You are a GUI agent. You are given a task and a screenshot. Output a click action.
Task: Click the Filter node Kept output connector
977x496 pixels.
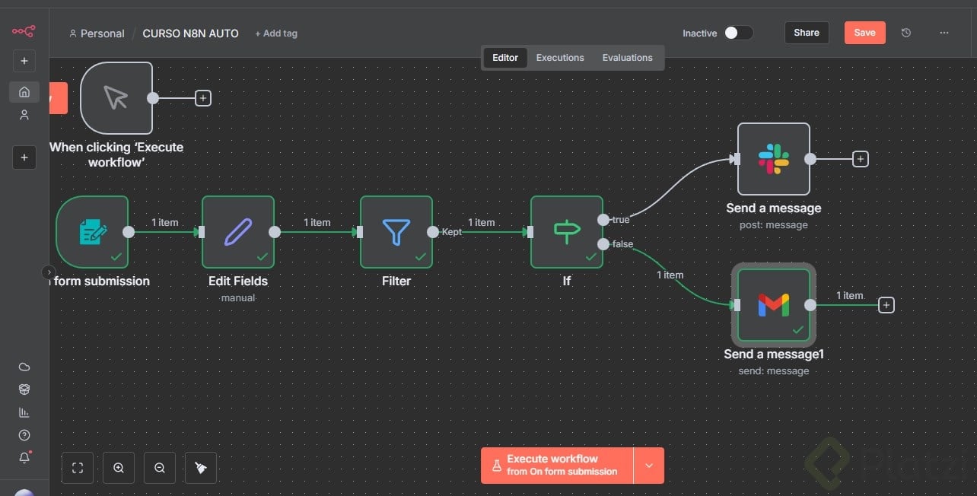433,232
